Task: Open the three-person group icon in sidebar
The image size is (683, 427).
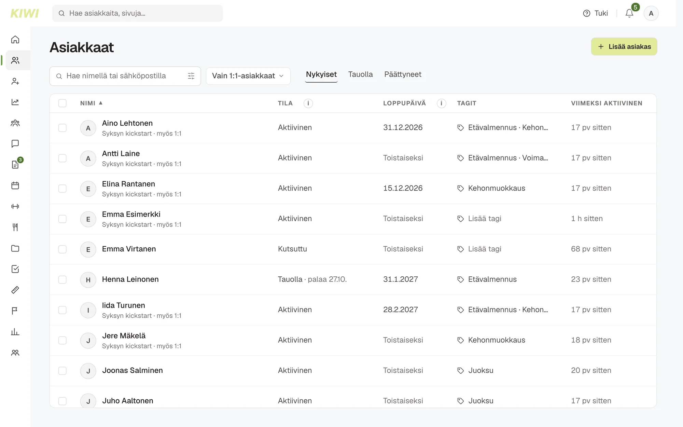Action: tap(15, 123)
